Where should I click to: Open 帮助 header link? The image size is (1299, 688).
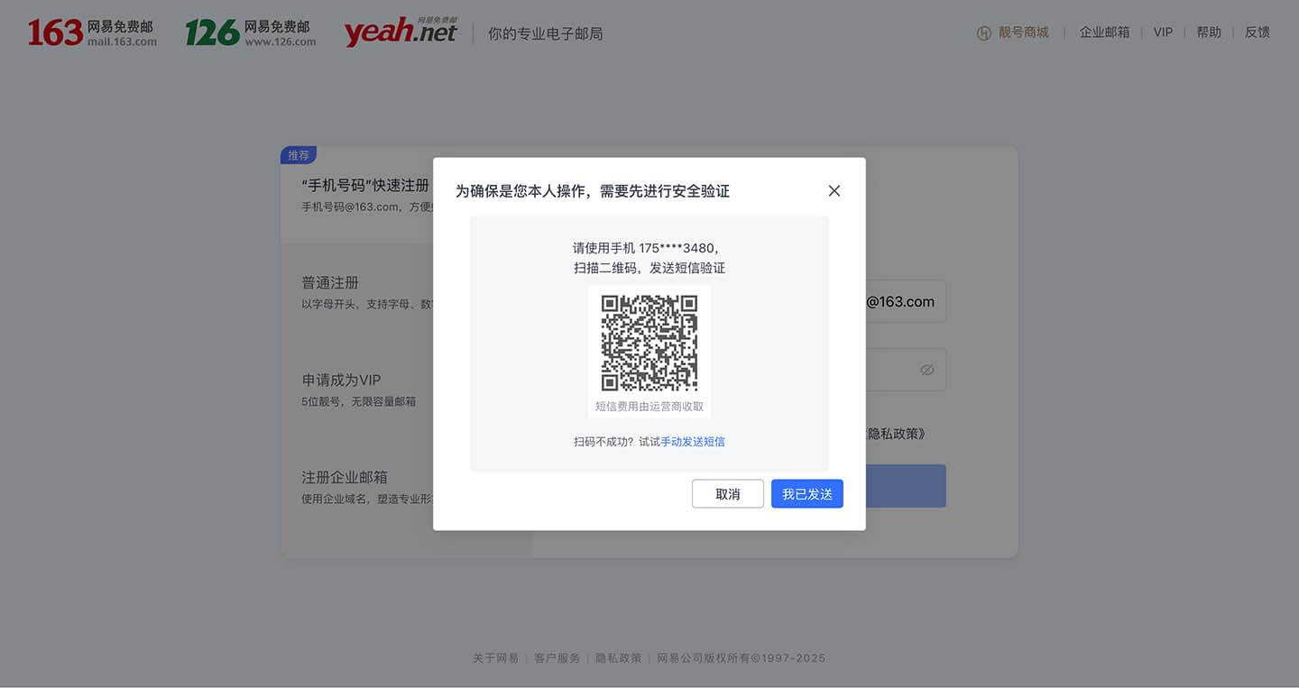click(1209, 32)
